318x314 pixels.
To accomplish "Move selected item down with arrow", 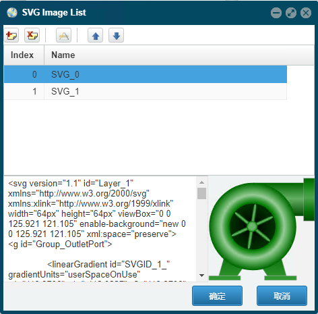I will pos(117,35).
